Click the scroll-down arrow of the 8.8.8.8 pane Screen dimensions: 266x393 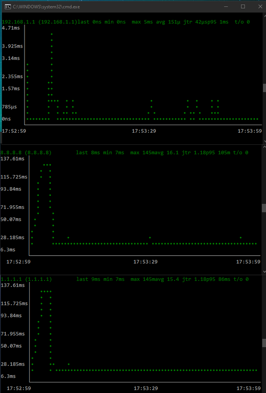(x=264, y=271)
